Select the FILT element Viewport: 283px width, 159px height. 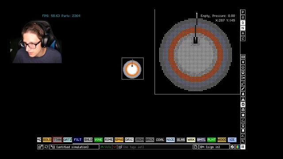pyautogui.click(x=78, y=140)
